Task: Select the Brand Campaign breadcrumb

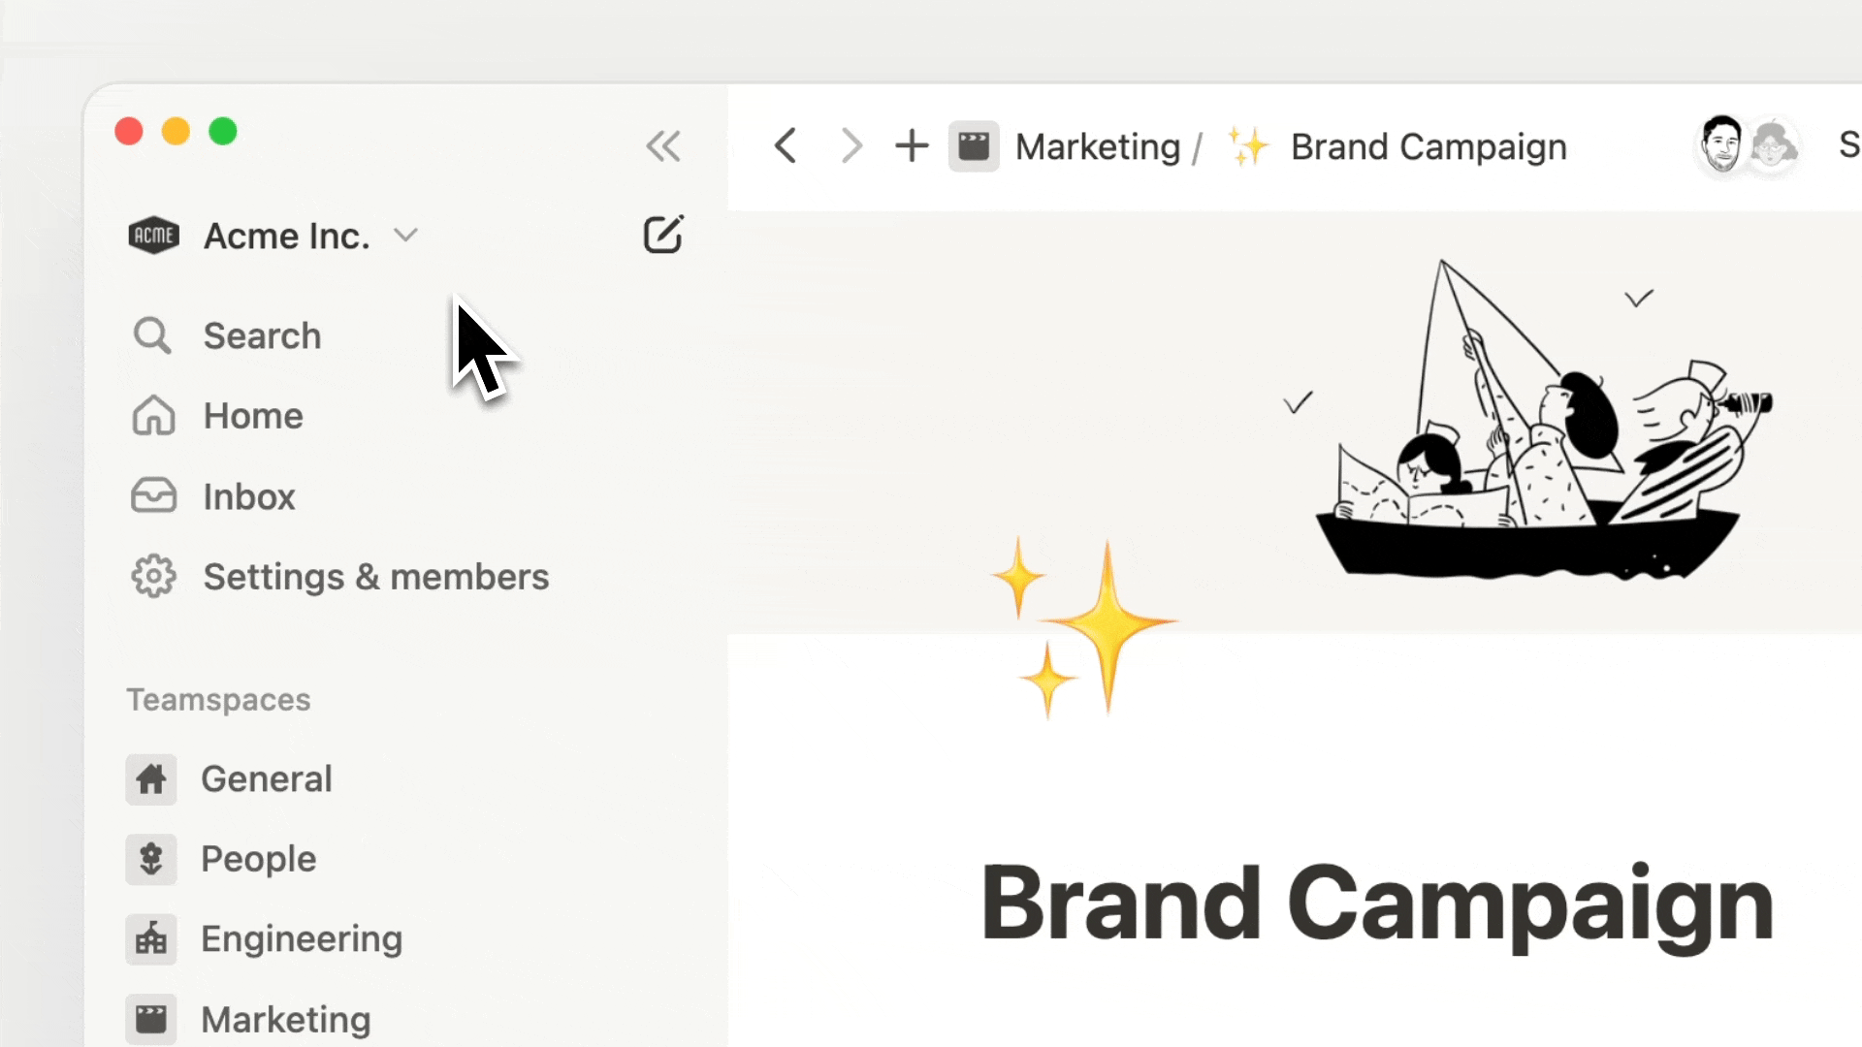Action: coord(1429,147)
